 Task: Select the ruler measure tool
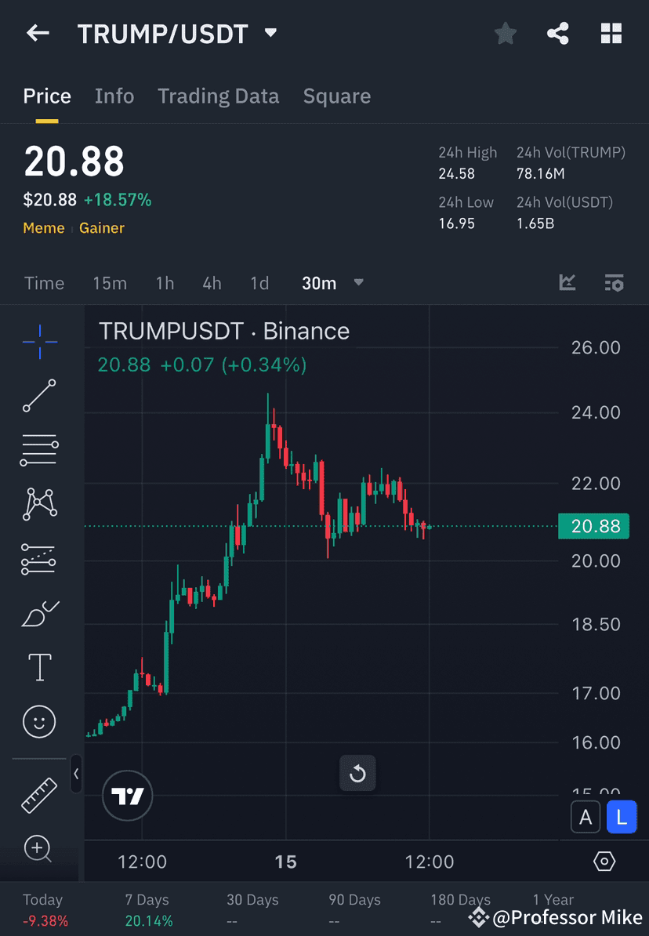point(39,794)
